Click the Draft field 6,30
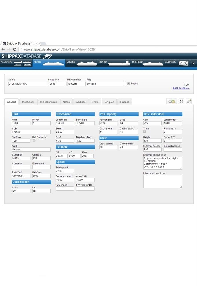The height and width of the screenshot is (286, 197). tap(65, 141)
